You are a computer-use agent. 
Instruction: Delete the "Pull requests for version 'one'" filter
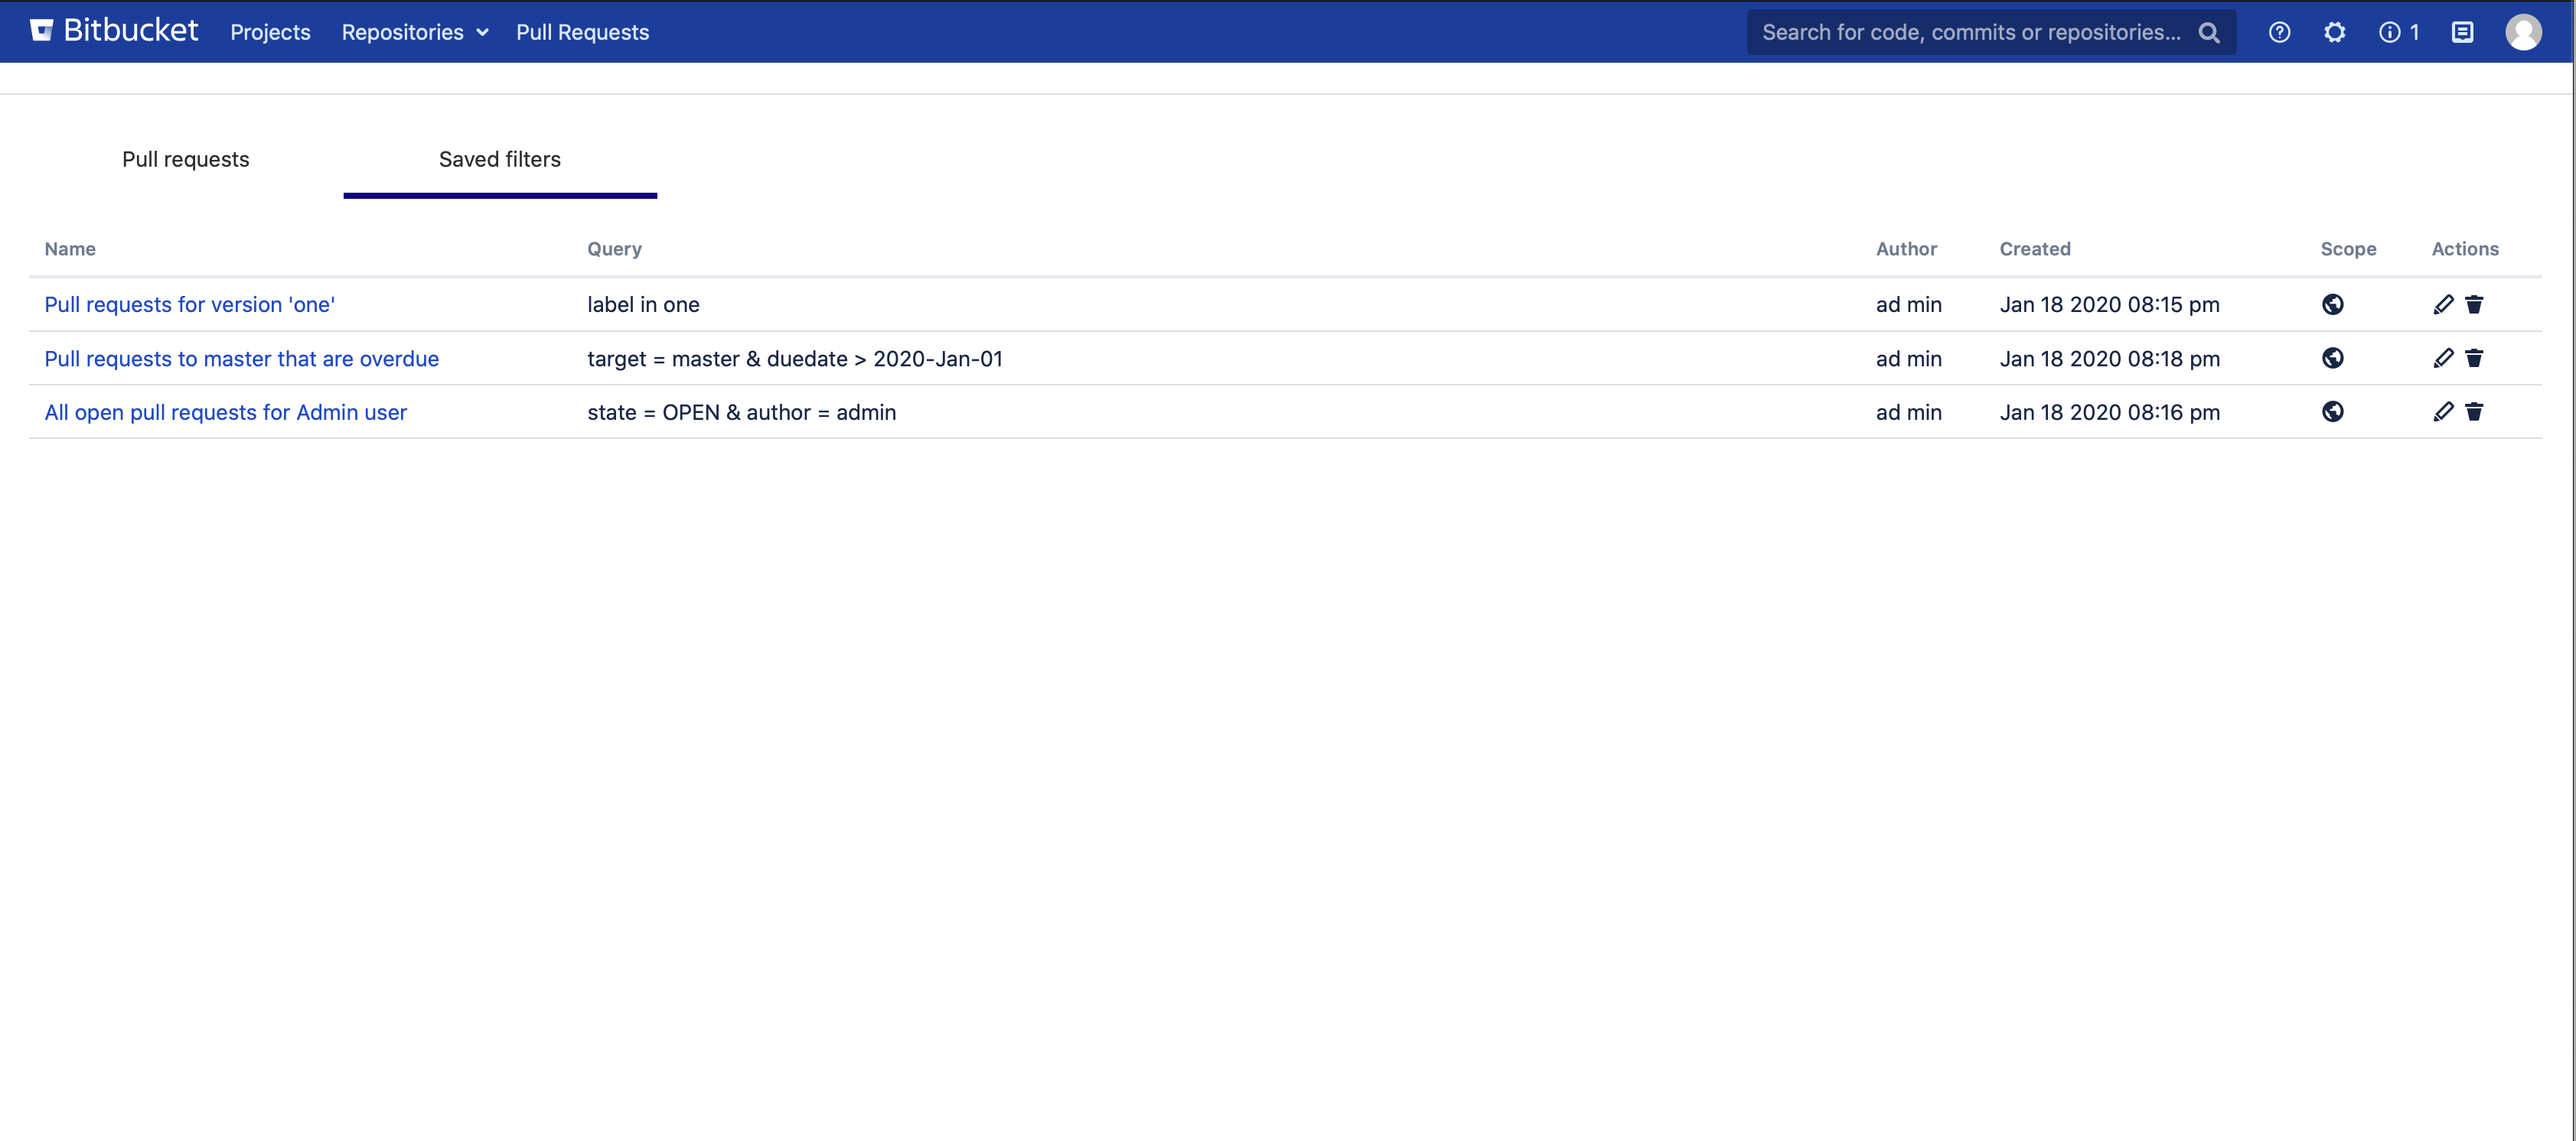pyautogui.click(x=2474, y=304)
